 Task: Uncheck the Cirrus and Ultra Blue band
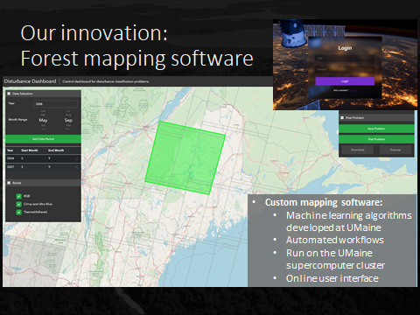coord(19,204)
